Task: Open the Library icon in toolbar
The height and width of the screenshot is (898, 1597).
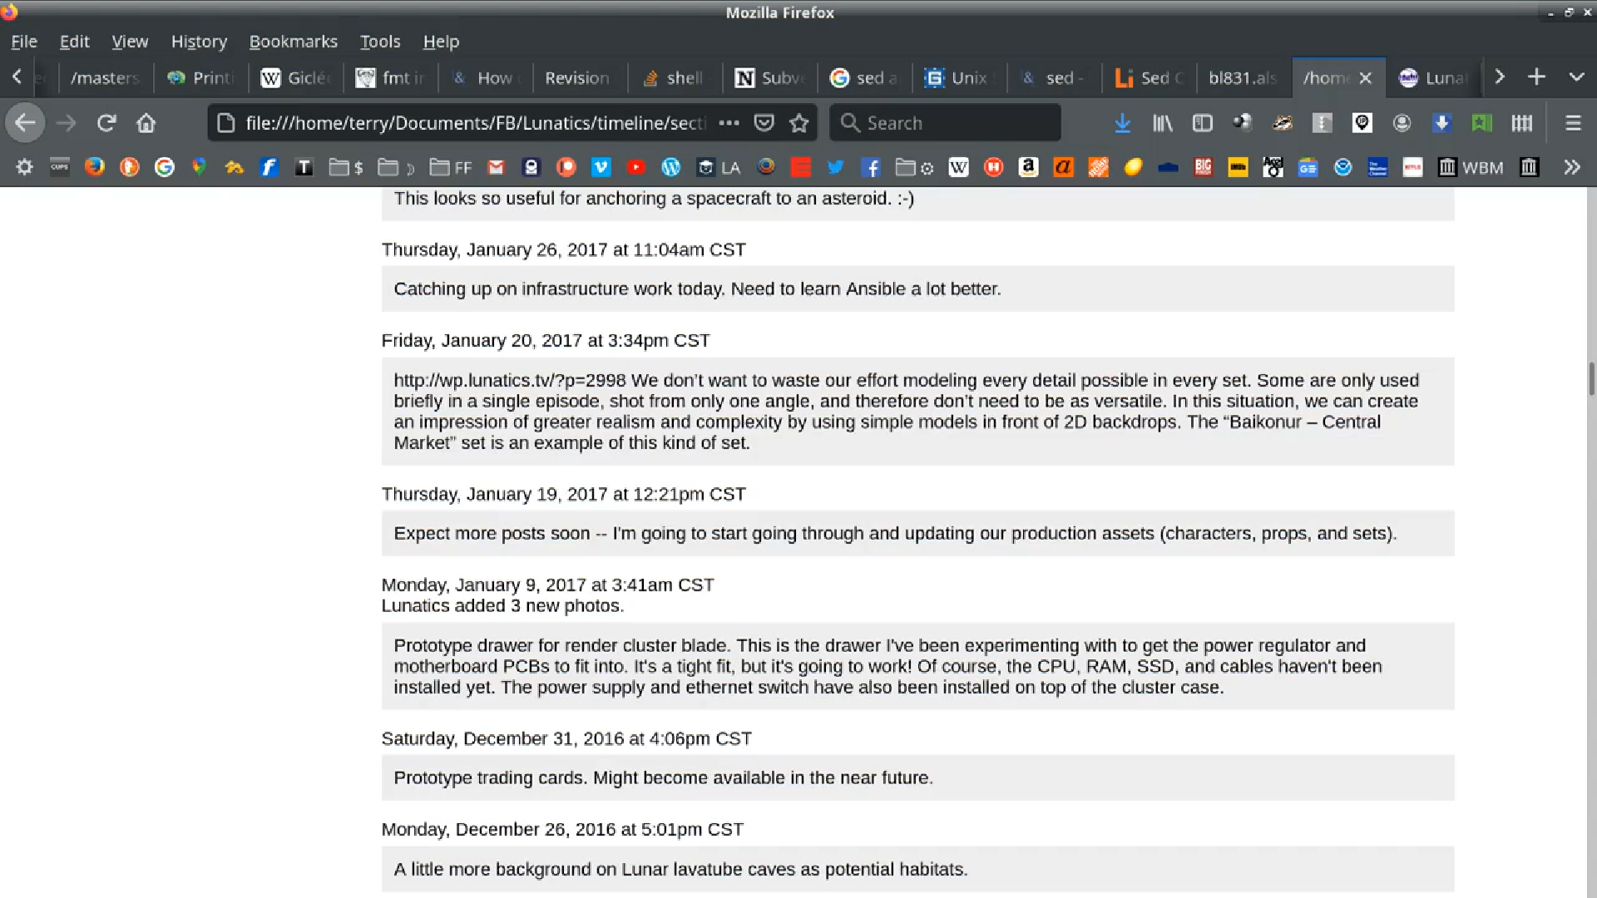Action: point(1162,123)
